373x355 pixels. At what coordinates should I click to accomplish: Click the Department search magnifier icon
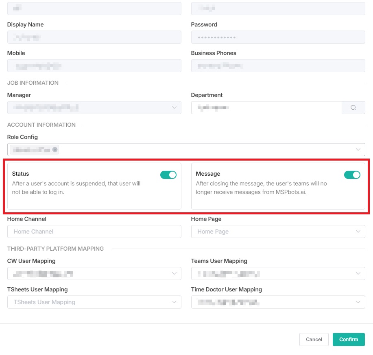click(x=353, y=108)
